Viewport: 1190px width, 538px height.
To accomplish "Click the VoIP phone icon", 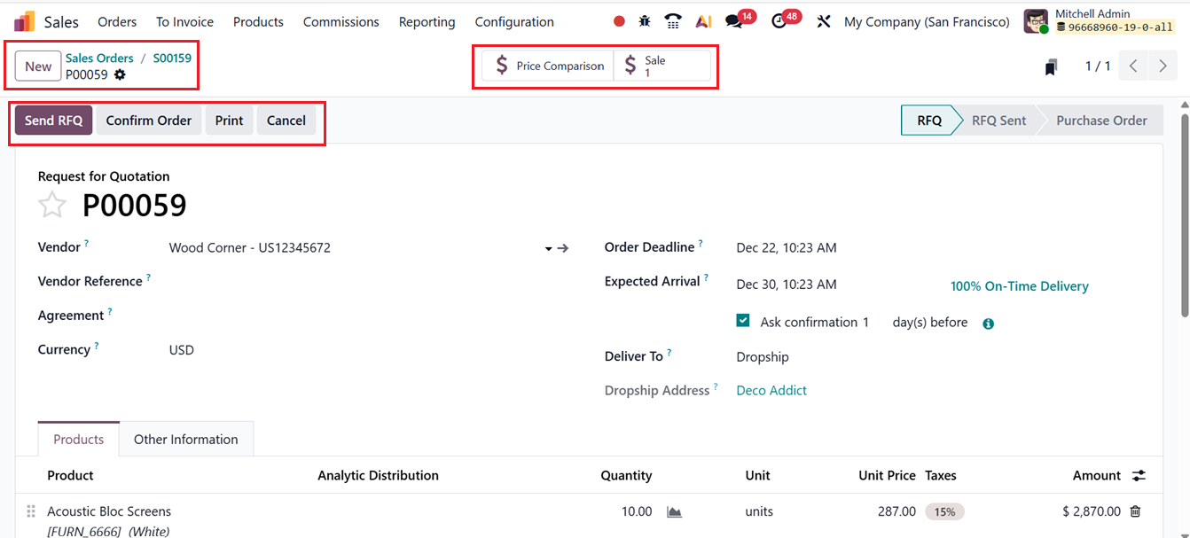I will (673, 21).
